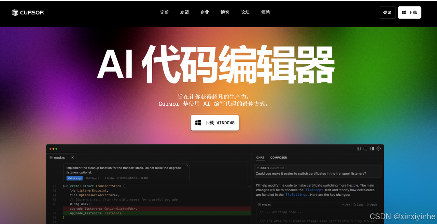Open the 定价 menu item
The height and width of the screenshot is (224, 437).
164,12
